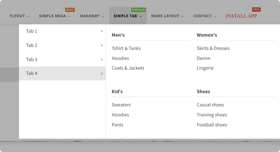The image size is (280, 152).
Task: Open the Masonry menu
Action: coord(92,16)
